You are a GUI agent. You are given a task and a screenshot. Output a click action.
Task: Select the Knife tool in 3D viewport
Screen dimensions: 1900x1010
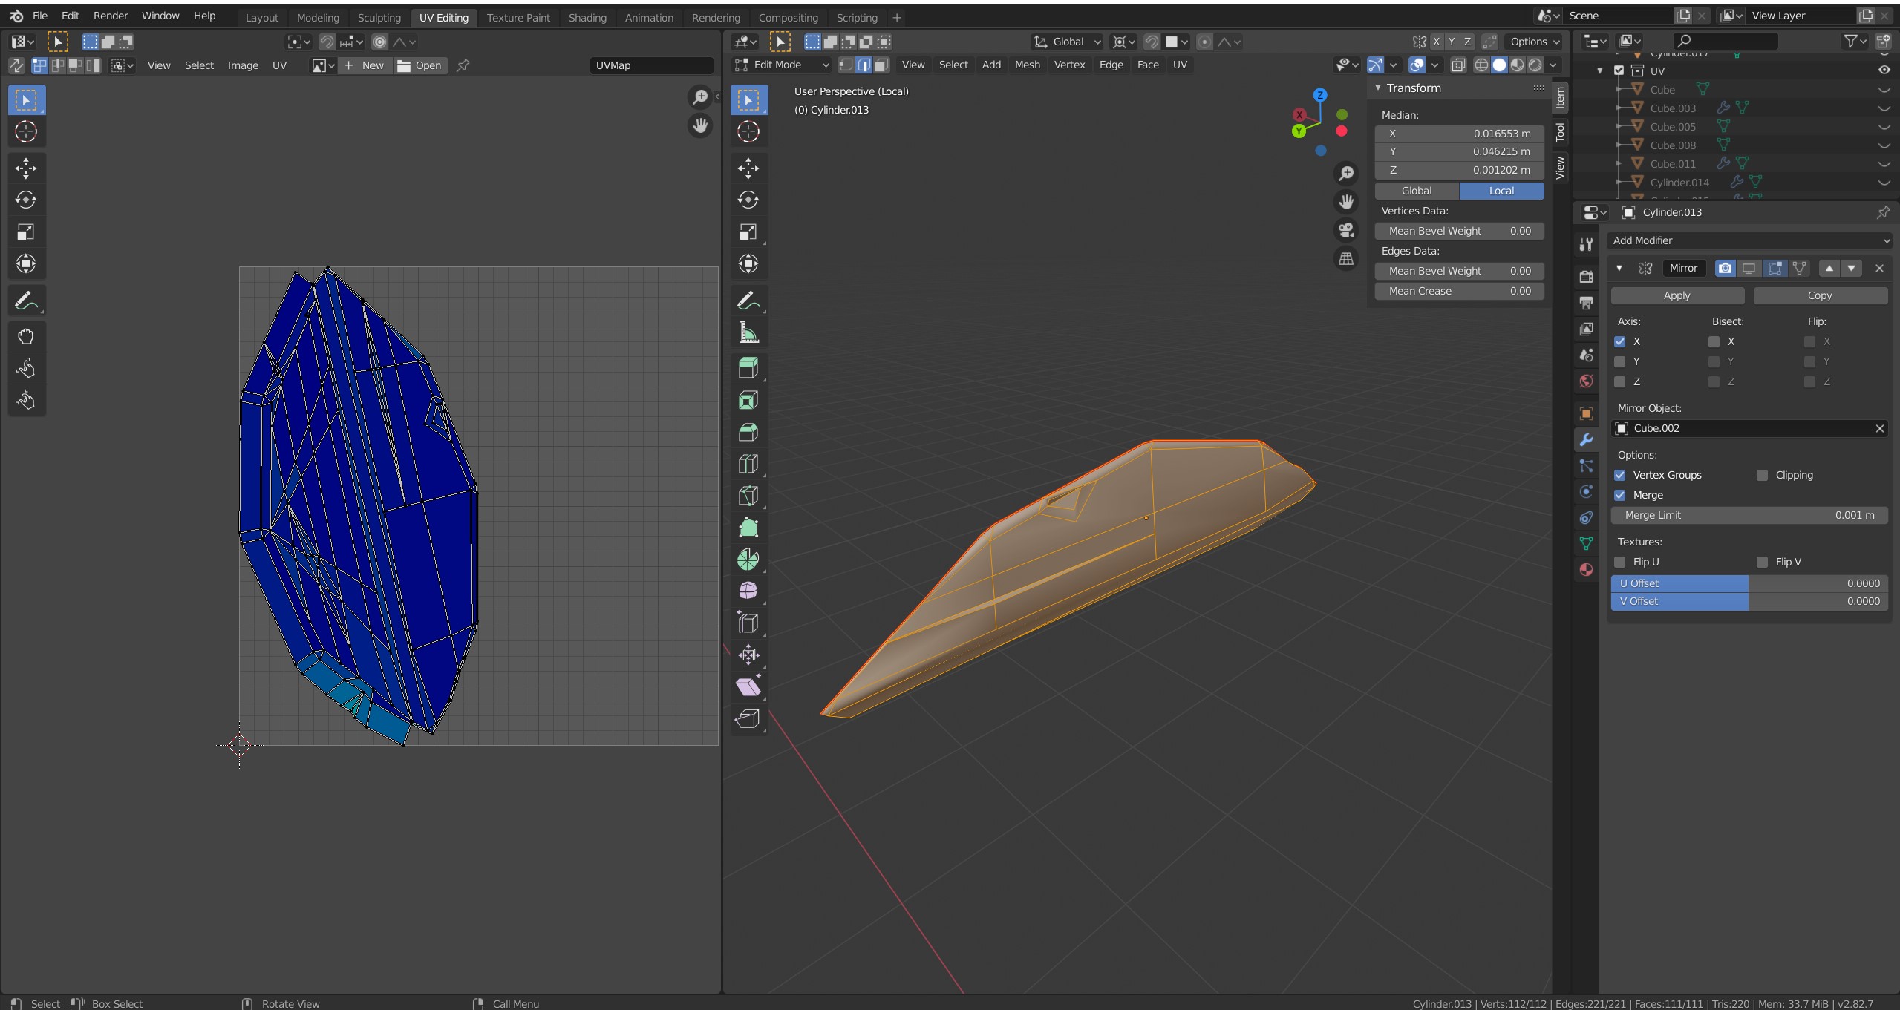click(x=748, y=496)
